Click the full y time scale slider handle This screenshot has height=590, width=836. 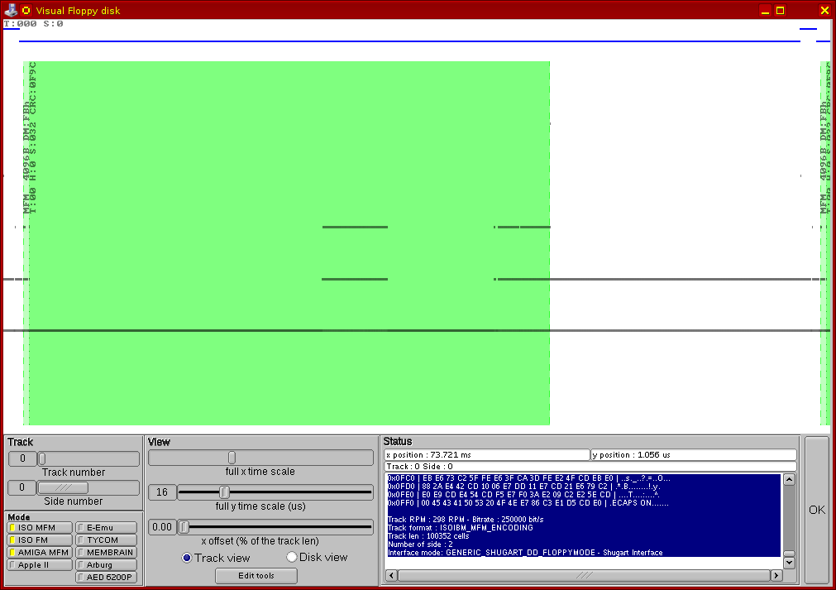(224, 492)
